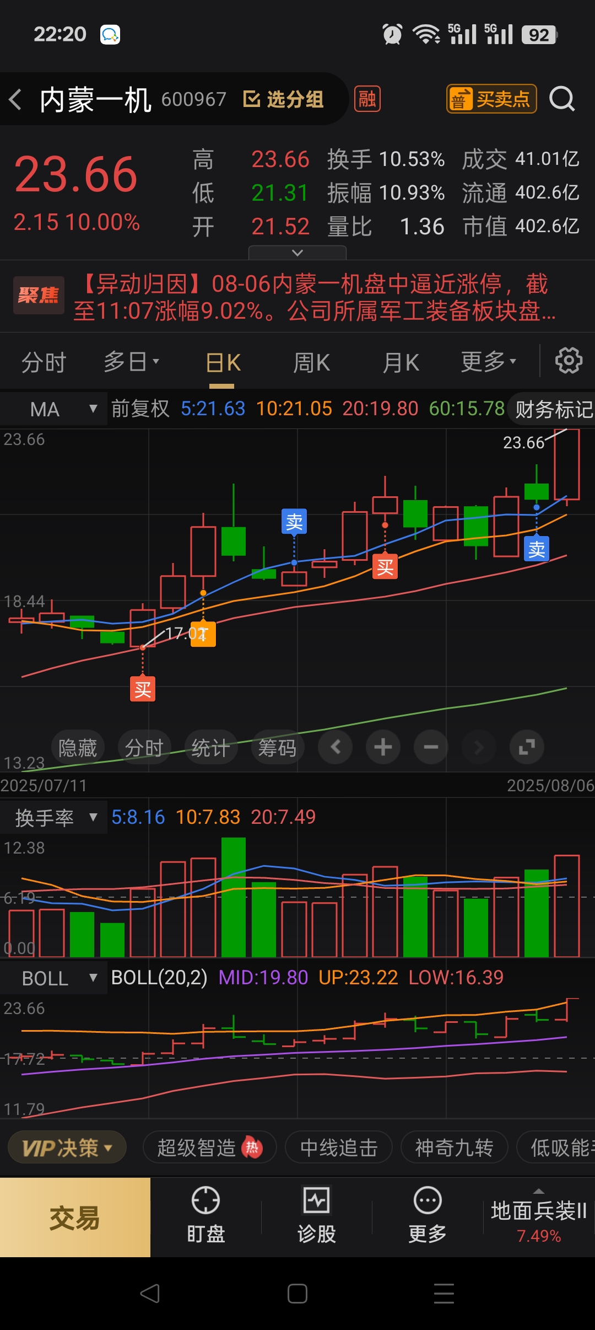Zoom out chart with minus icon
Screen dimensions: 595x1330
point(431,747)
